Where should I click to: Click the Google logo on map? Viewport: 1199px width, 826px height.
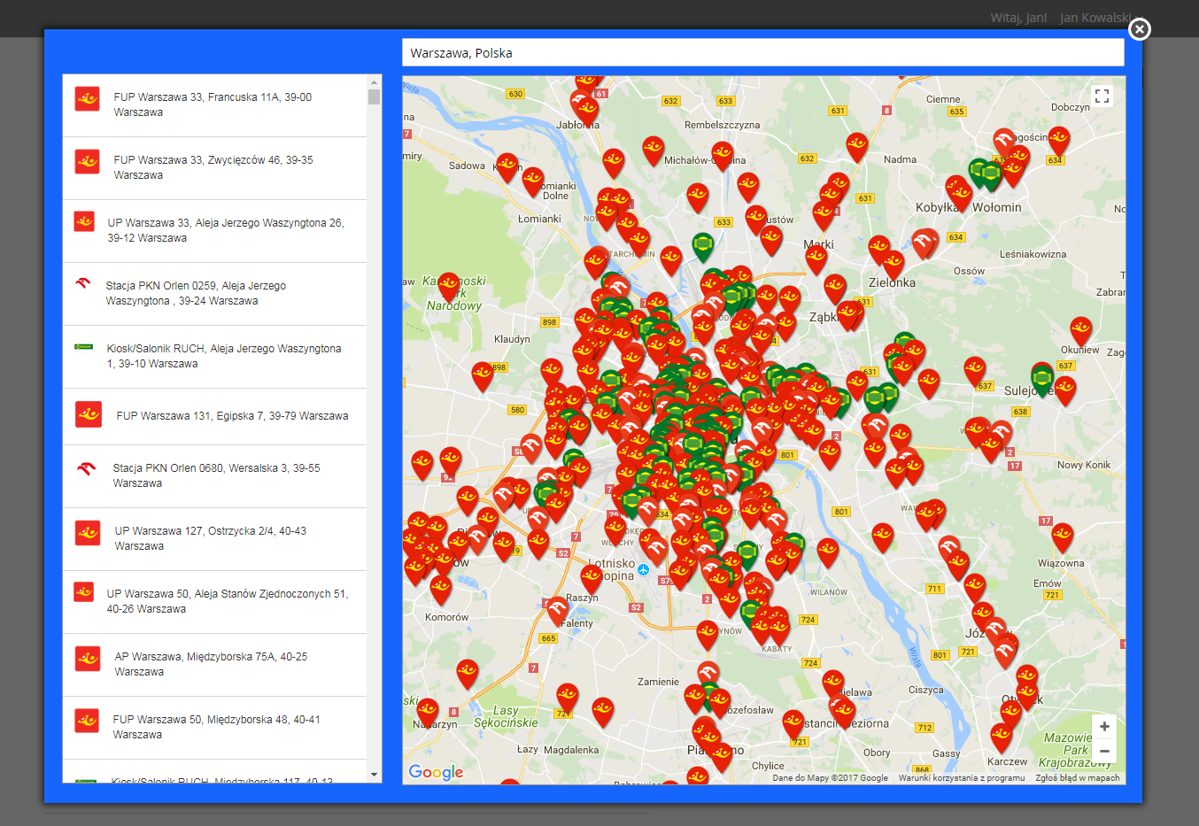tap(436, 772)
